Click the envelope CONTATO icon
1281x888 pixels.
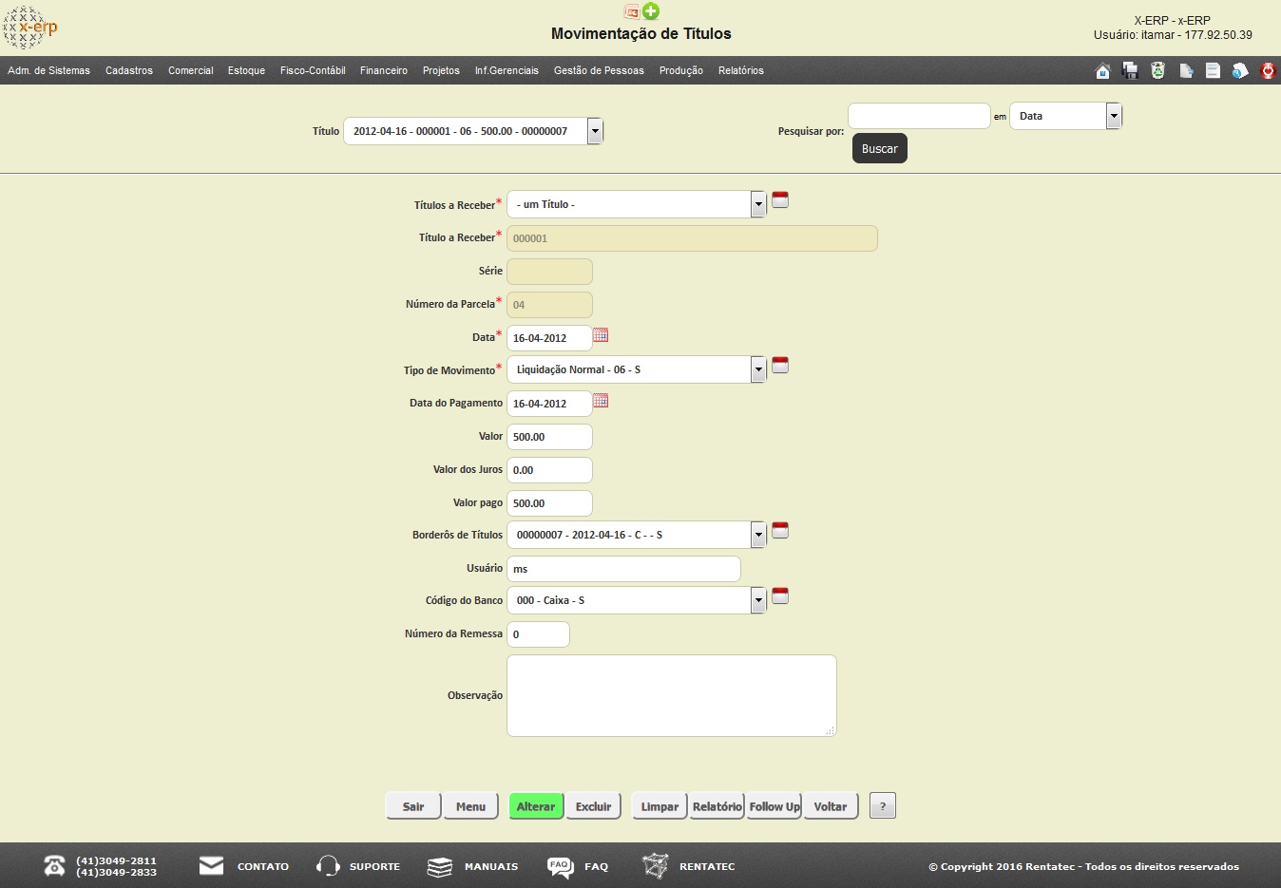click(x=212, y=865)
